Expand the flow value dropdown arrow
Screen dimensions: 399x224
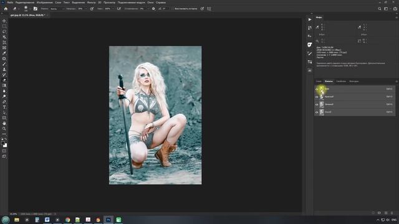[x=113, y=9]
